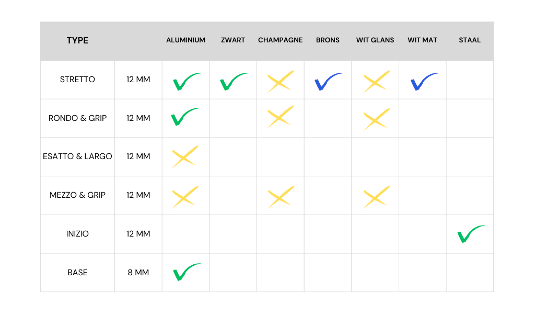Viewport: 535px width, 314px height.
Task: Click the yellow cross for Mezzo & Grip Champagne
Action: 281,197
